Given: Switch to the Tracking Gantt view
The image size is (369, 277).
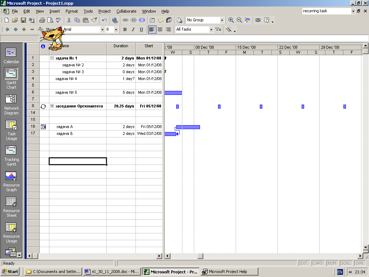Looking at the screenshot, I should 11,156.
